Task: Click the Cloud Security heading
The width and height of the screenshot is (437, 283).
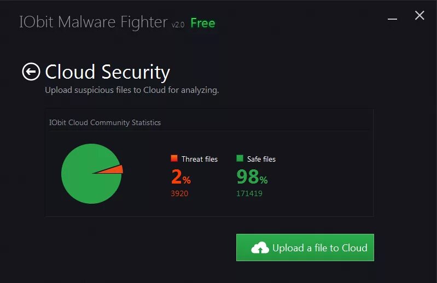Action: click(107, 72)
